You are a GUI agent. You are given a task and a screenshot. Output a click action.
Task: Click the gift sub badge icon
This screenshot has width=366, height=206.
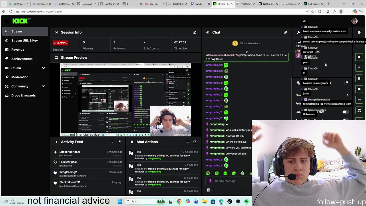pyautogui.click(x=235, y=43)
